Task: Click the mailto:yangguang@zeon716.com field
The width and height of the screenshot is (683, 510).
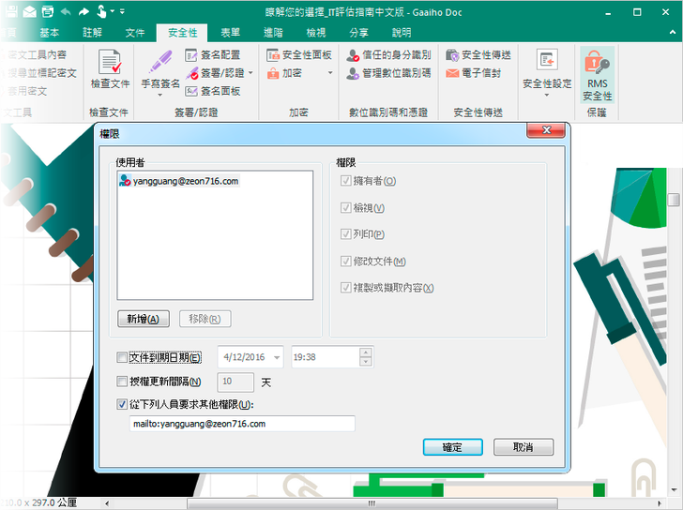Action: [x=242, y=424]
